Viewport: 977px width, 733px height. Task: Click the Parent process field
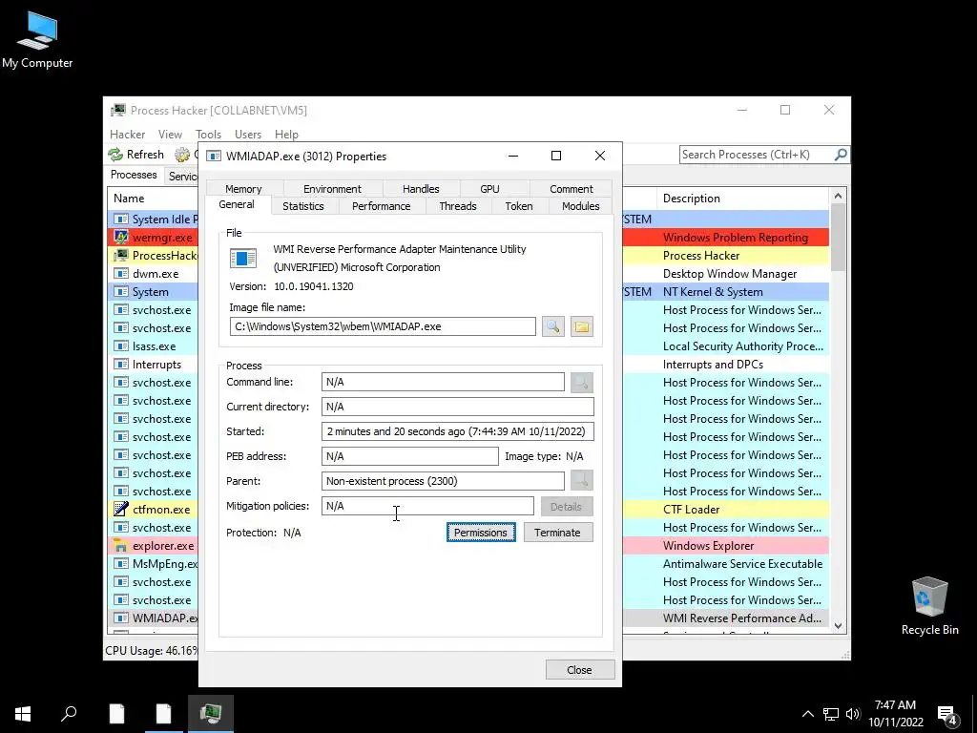[443, 481]
